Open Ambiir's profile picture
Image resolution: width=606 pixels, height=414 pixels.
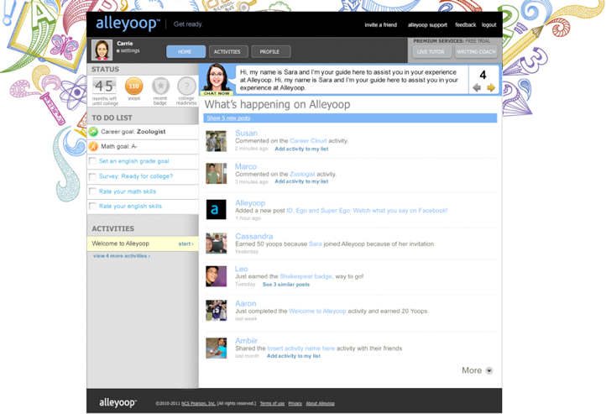tap(216, 348)
